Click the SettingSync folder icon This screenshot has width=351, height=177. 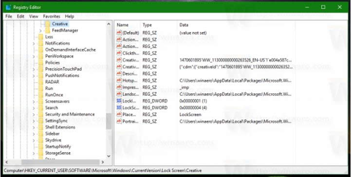(x=41, y=121)
